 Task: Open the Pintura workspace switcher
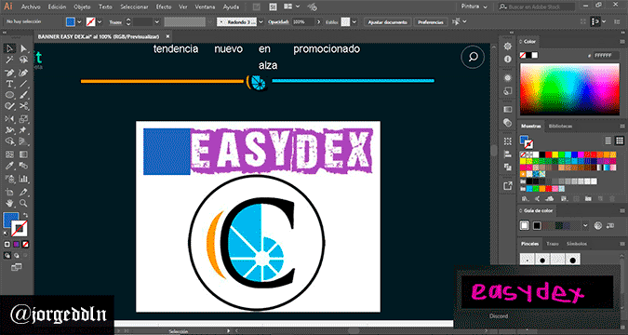click(x=474, y=7)
